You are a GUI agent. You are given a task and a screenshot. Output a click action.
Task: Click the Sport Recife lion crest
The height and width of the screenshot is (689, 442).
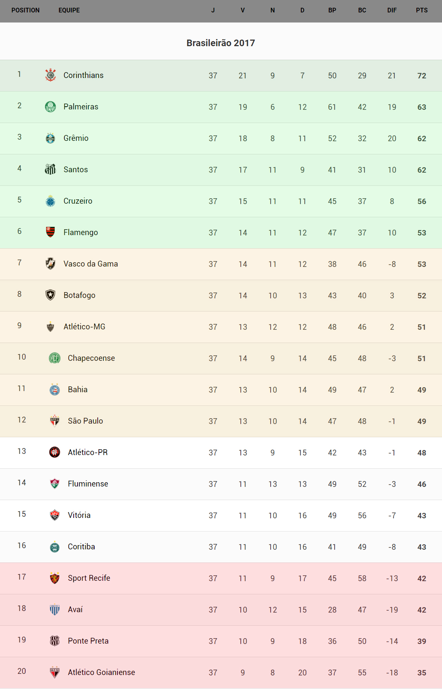[55, 578]
